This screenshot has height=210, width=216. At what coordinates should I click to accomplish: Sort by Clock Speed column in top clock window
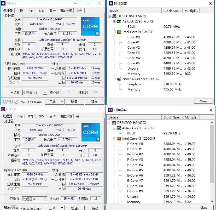point(172,11)
